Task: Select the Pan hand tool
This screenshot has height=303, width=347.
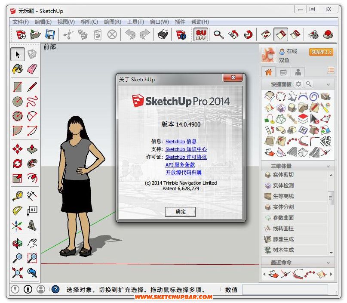Action: [x=32, y=244]
